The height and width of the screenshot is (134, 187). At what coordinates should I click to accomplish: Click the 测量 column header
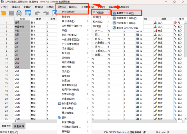[x=164, y=19]
